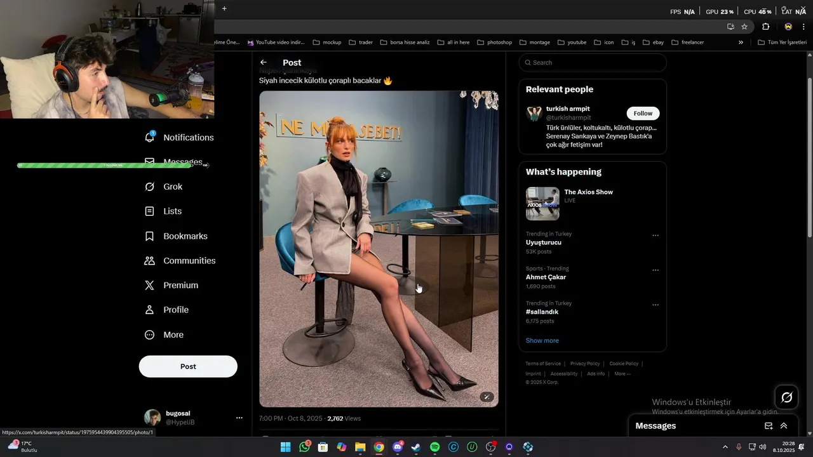
Task: Open the Accessibility footer link
Action: 564,374
